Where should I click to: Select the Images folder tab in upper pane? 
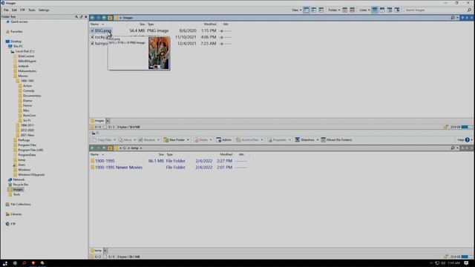[97, 121]
